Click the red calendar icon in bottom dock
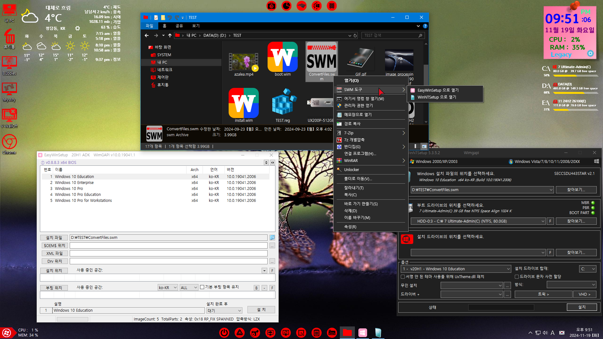This screenshot has width=603, height=339. click(316, 332)
